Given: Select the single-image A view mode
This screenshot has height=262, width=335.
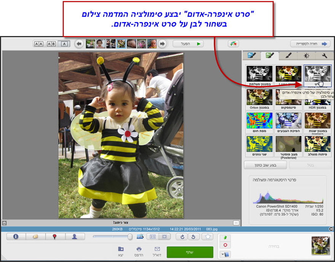Looking at the screenshot, I should (x=63, y=44).
